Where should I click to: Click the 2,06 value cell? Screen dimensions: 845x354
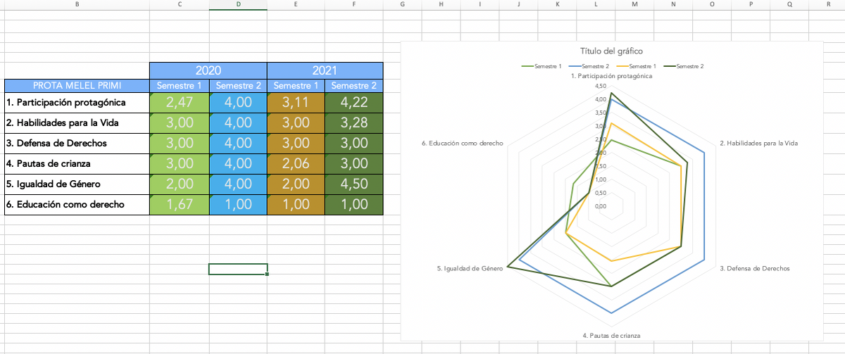(x=296, y=164)
